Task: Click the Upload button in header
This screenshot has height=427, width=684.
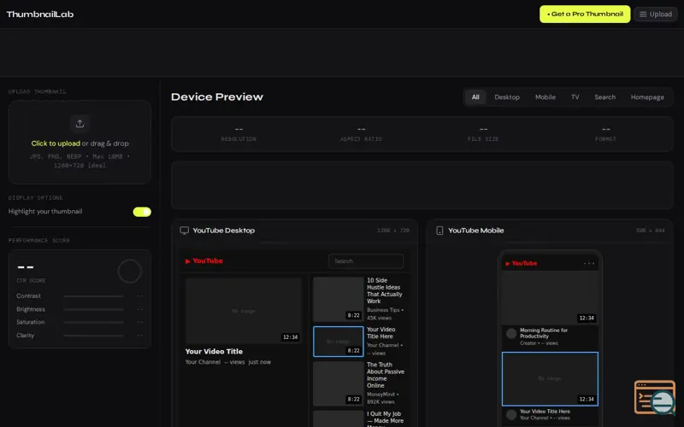Action: pyautogui.click(x=656, y=15)
